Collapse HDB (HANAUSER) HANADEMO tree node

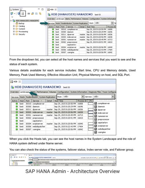pos(11,21)
